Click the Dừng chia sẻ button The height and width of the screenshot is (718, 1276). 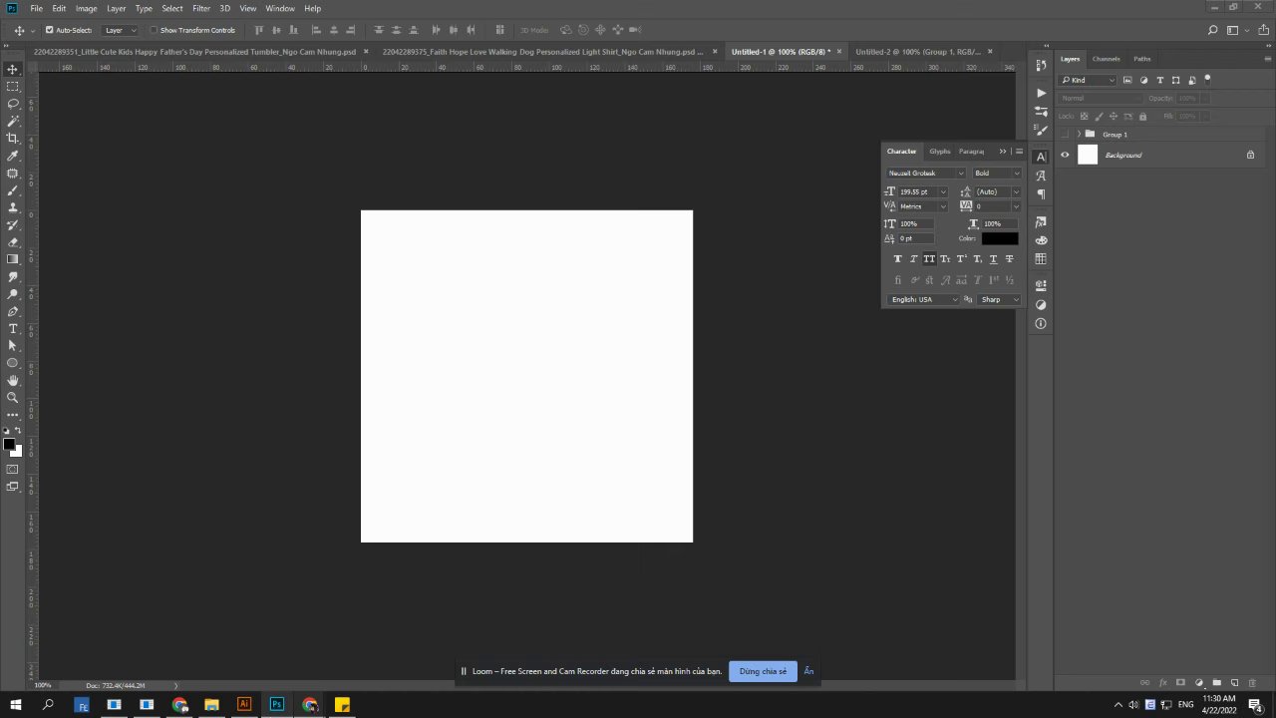(x=763, y=671)
